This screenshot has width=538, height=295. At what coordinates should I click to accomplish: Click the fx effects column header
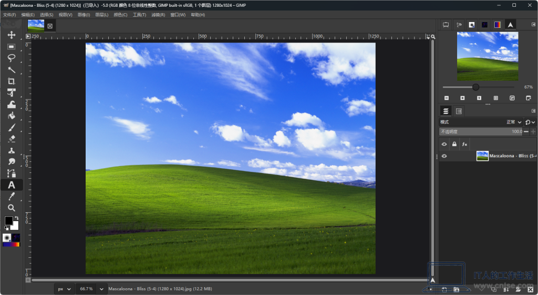[x=464, y=144]
